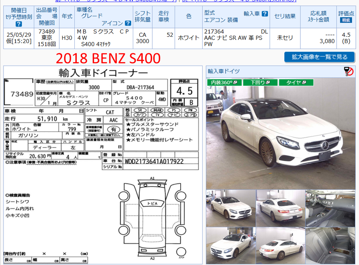The width and height of the screenshot is (359, 265).
Task: Click the ★ブルメスターサウンド sales point
Action: pos(152,124)
